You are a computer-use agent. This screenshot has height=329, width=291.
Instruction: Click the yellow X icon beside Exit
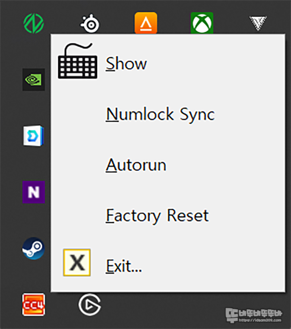coord(77,263)
